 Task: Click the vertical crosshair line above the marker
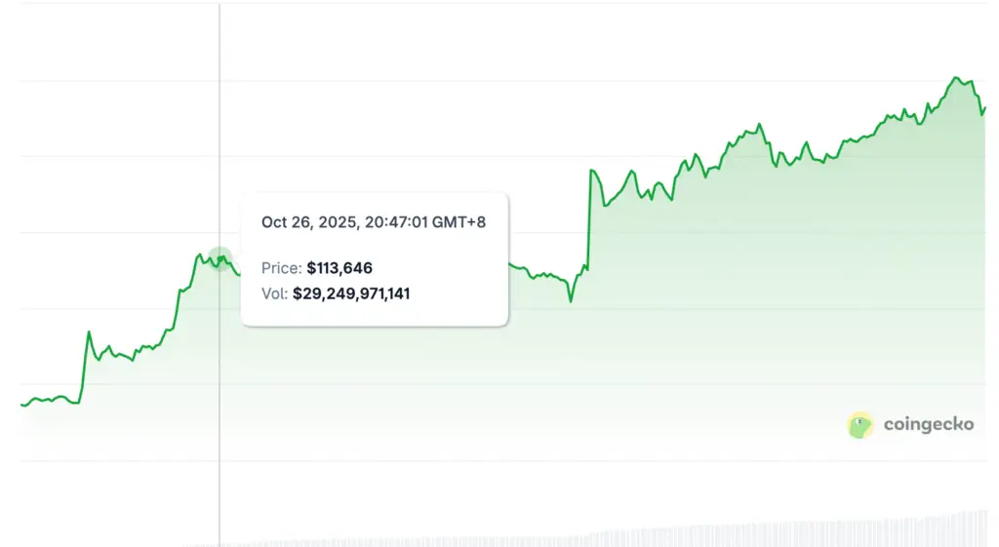click(220, 117)
